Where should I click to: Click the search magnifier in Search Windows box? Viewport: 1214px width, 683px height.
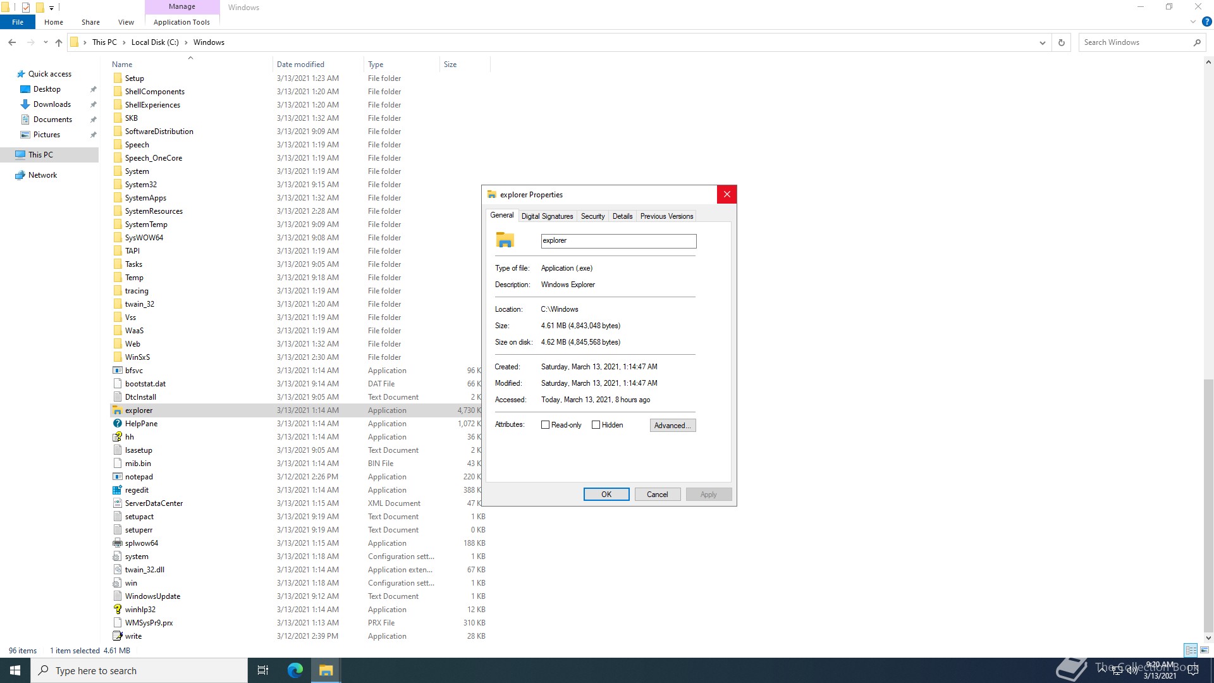[x=1197, y=42]
